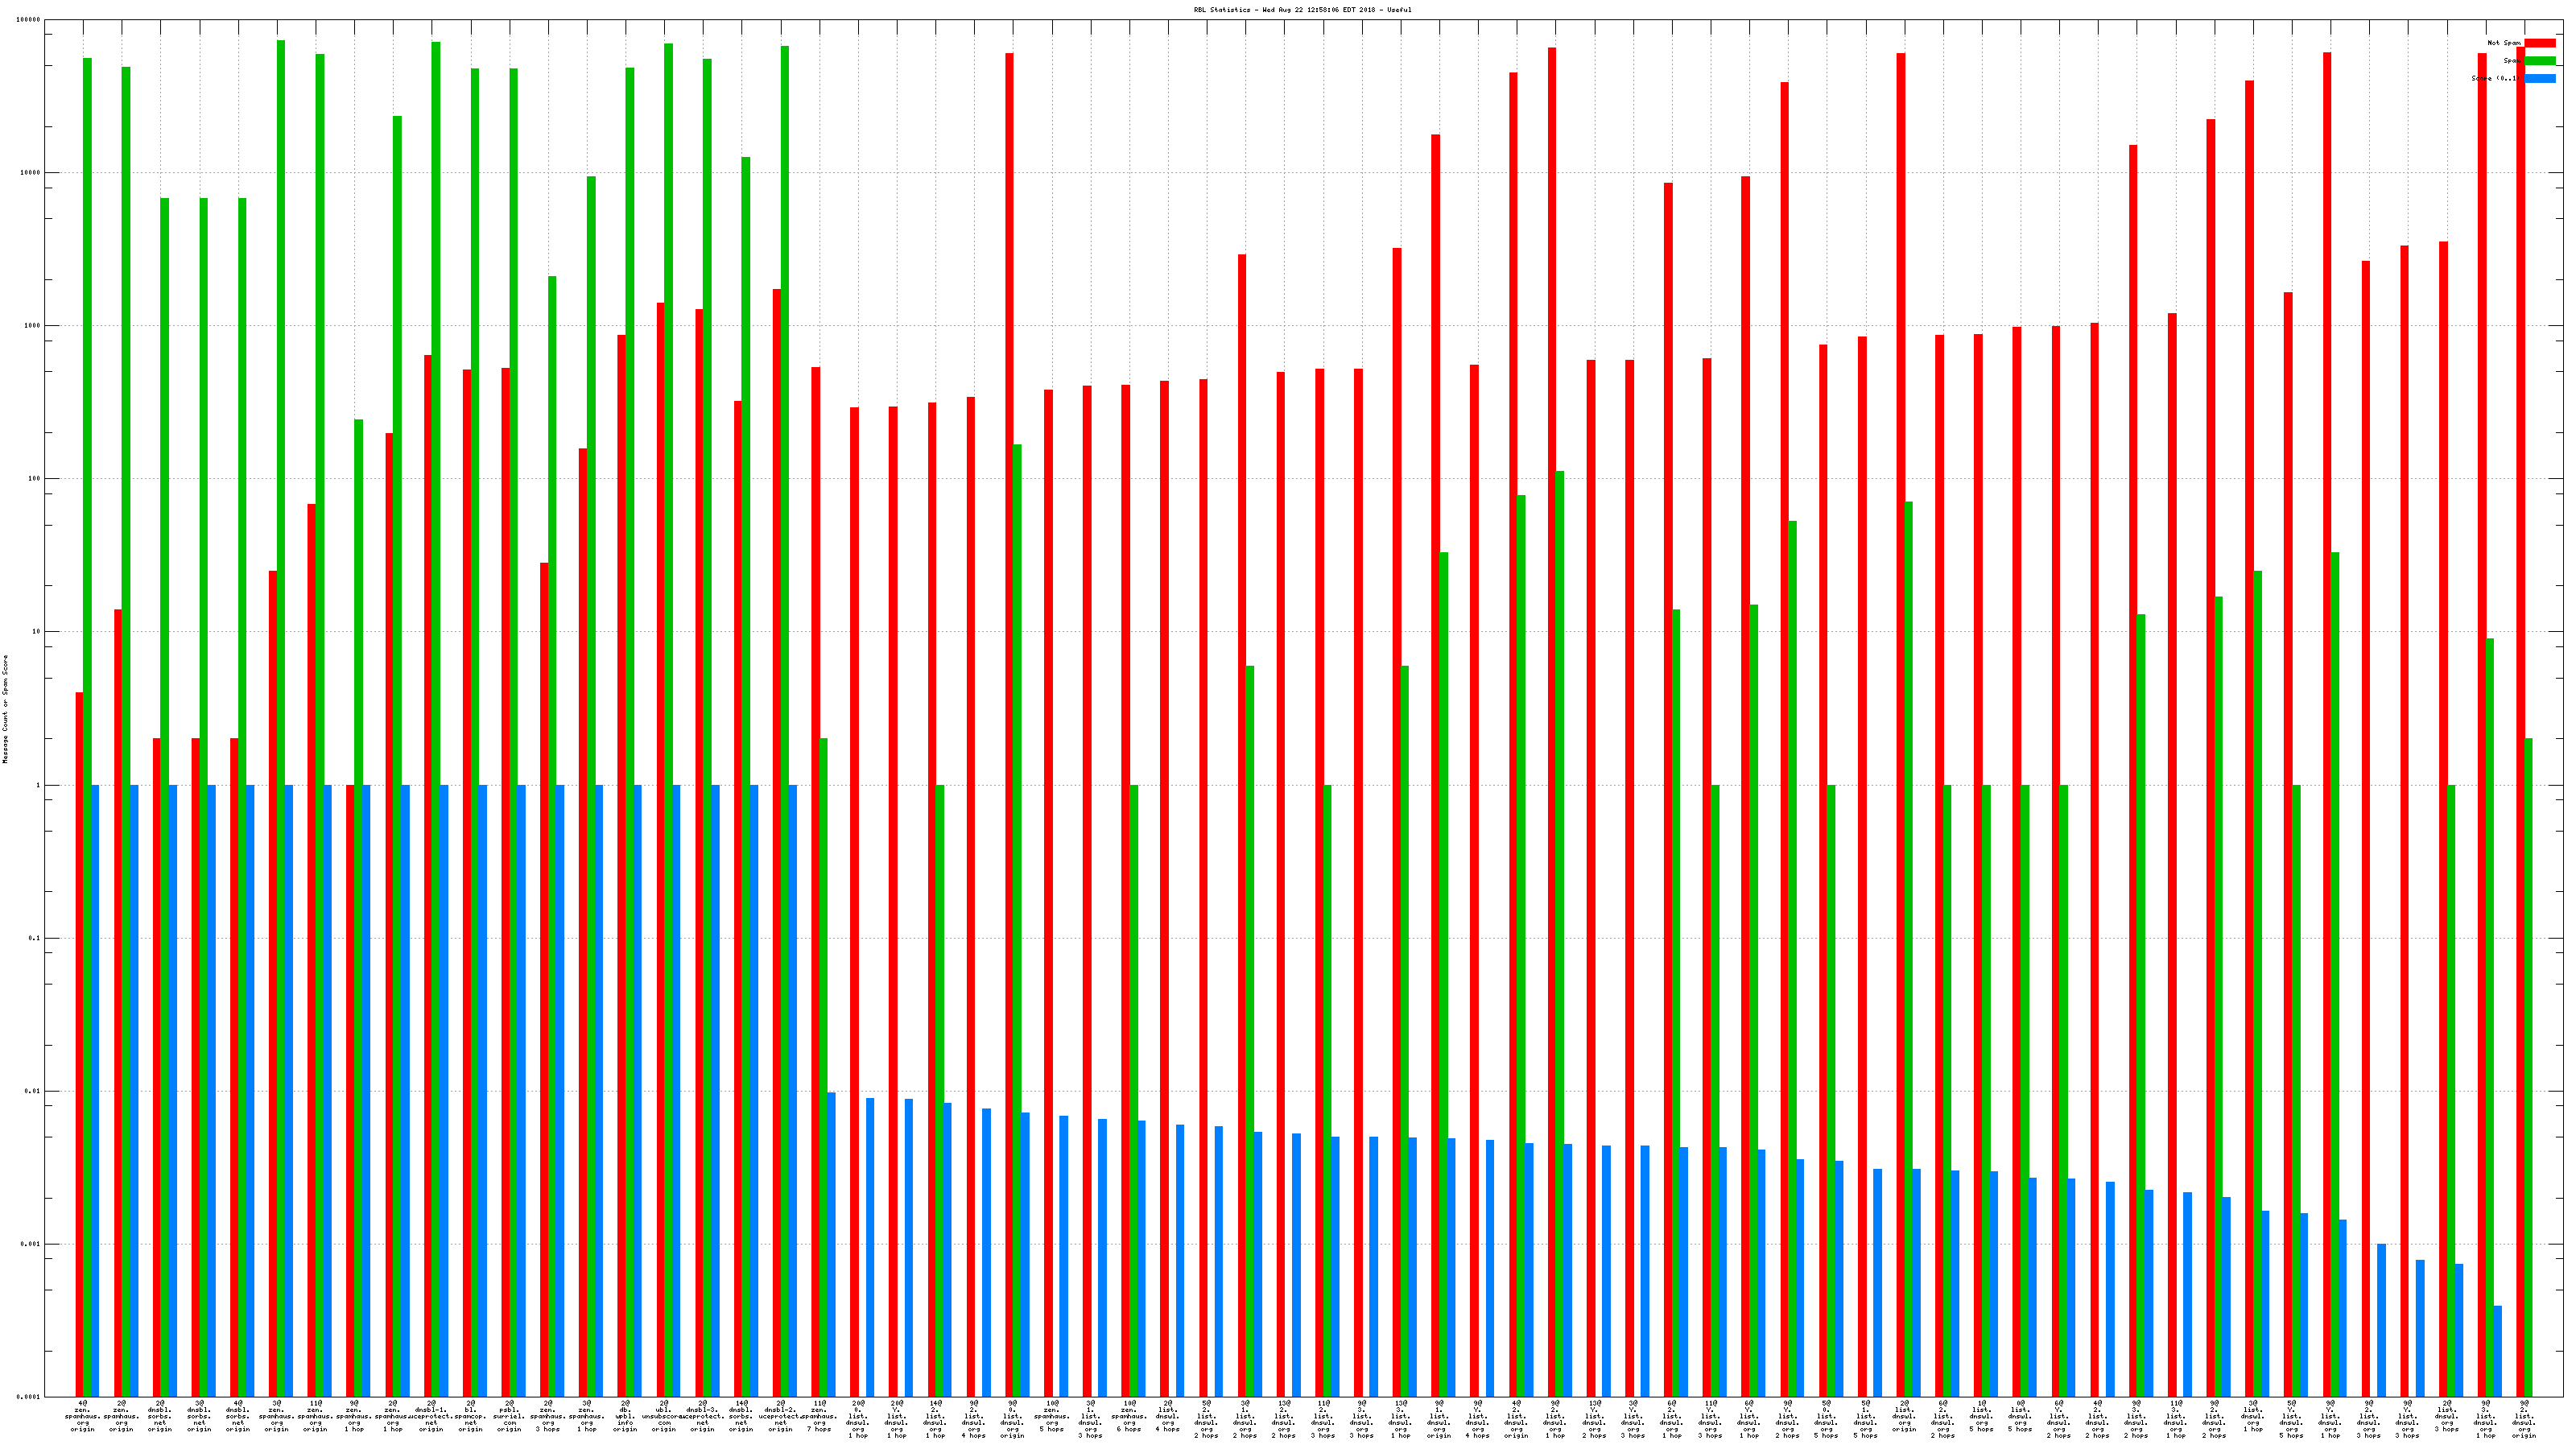This screenshot has width=2576, height=1449.
Task: Click the 0.1 y-axis tick label
Action: (x=35, y=938)
